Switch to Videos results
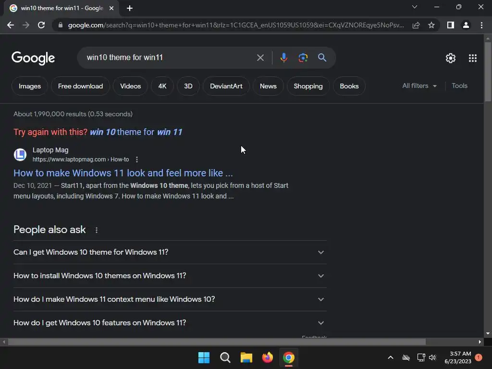The image size is (492, 369). coord(130,86)
